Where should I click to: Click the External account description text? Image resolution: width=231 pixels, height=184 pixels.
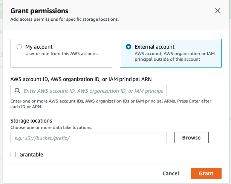pyautogui.click(x=174, y=56)
